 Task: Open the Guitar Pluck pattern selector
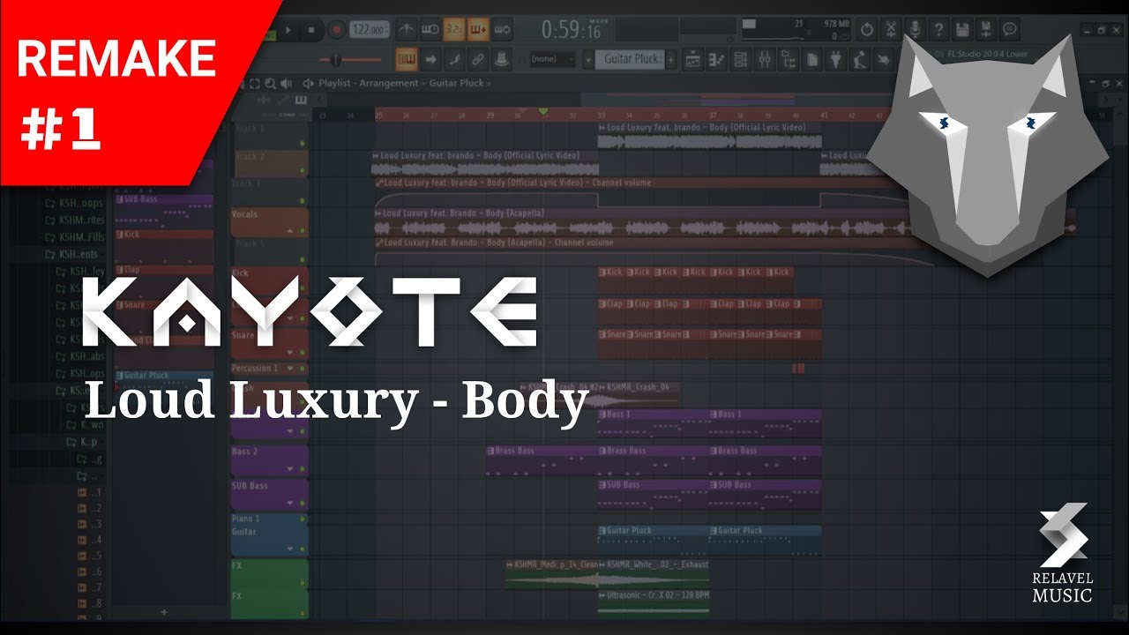click(x=629, y=59)
